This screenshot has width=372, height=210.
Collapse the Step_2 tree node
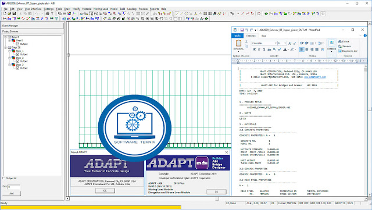click(9, 58)
